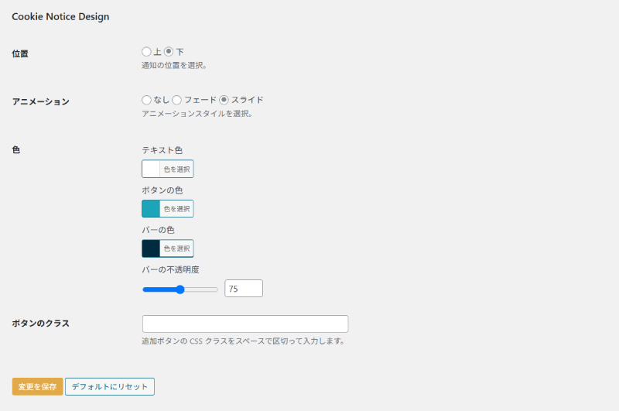Viewport: 619px width, 411px height.
Task: Open 色を選択 picker under ボタンの色
Action: pos(176,209)
